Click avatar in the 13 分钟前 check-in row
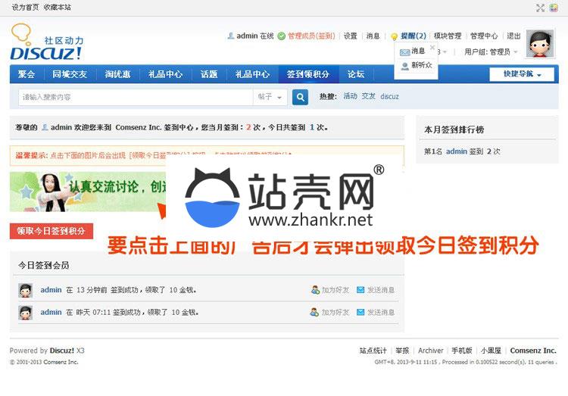The image size is (568, 396). coord(25,291)
